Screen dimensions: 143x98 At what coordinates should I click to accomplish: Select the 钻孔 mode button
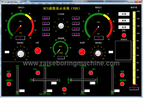coord(76,18)
